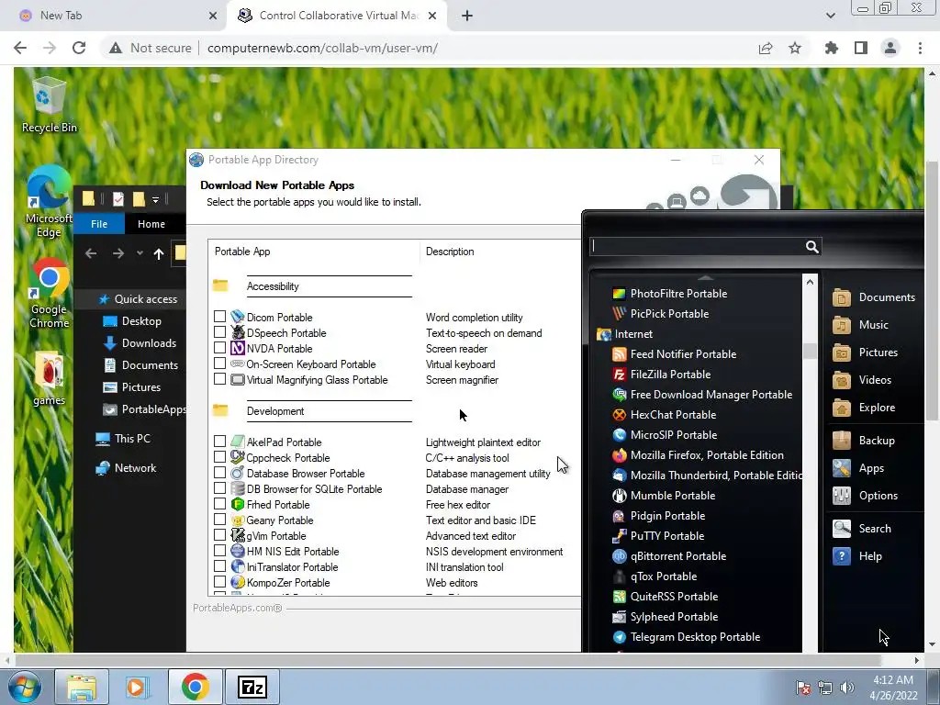This screenshot has height=705, width=940.
Task: Open the Music folder in PortableApps menu
Action: (x=861, y=325)
